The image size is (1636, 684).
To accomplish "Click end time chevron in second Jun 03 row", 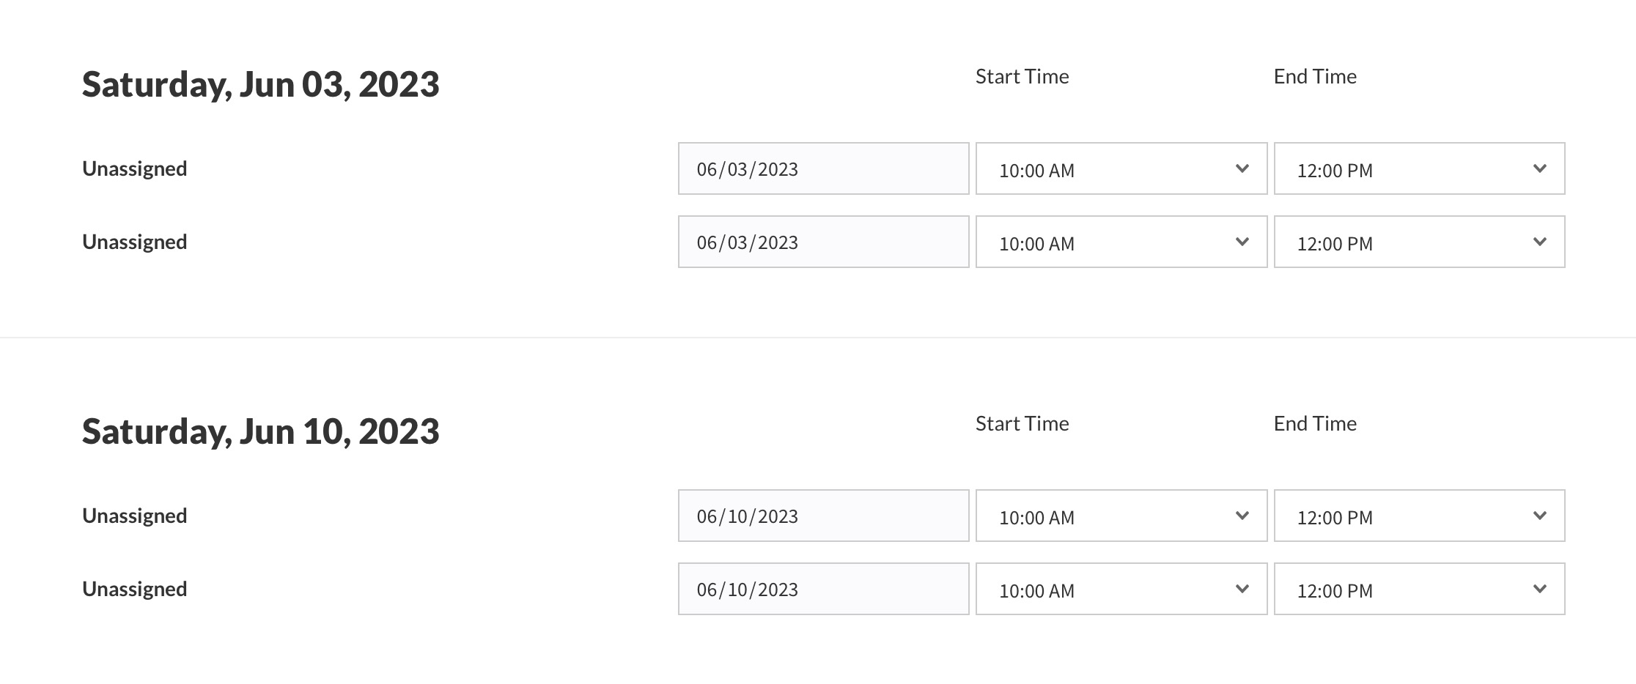I will pos(1539,242).
